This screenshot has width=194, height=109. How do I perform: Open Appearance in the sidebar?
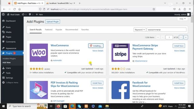click(x=11, y=48)
